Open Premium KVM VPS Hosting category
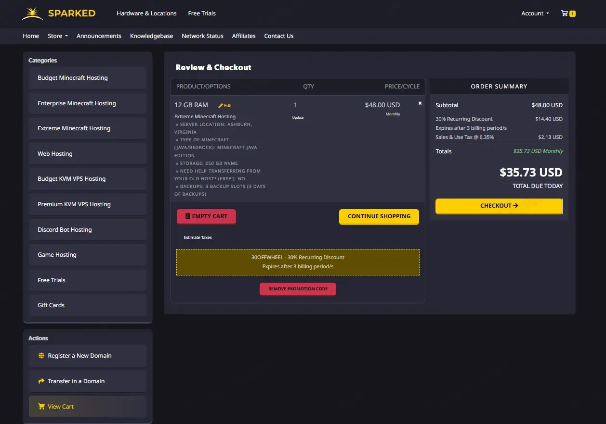 (x=87, y=204)
